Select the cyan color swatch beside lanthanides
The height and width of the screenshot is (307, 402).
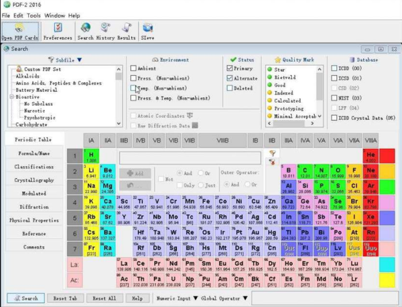[387, 265]
